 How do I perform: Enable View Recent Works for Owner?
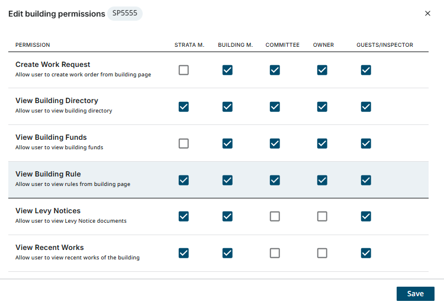[x=322, y=254]
